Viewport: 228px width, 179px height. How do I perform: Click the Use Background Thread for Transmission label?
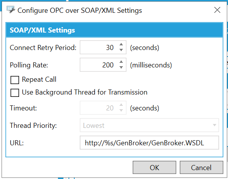pos(85,92)
